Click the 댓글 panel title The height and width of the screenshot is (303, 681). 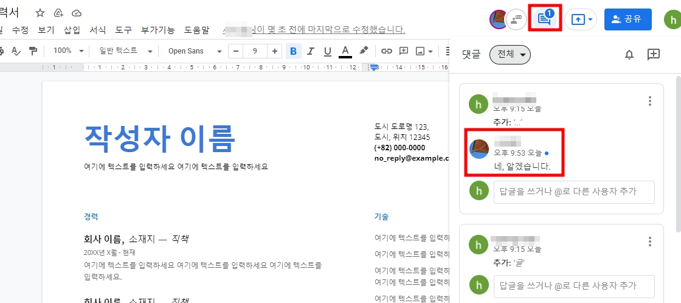pyautogui.click(x=471, y=55)
